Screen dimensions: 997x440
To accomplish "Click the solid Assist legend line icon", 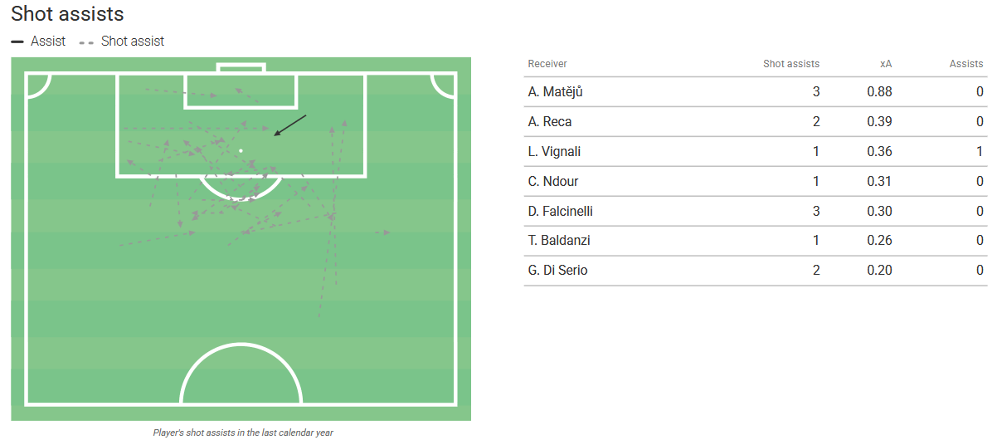I will (x=17, y=42).
